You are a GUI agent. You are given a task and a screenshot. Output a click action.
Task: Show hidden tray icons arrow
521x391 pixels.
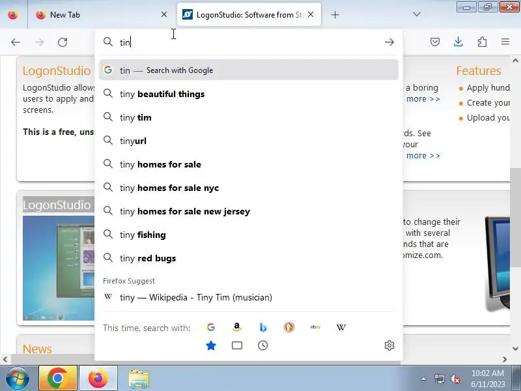424,379
